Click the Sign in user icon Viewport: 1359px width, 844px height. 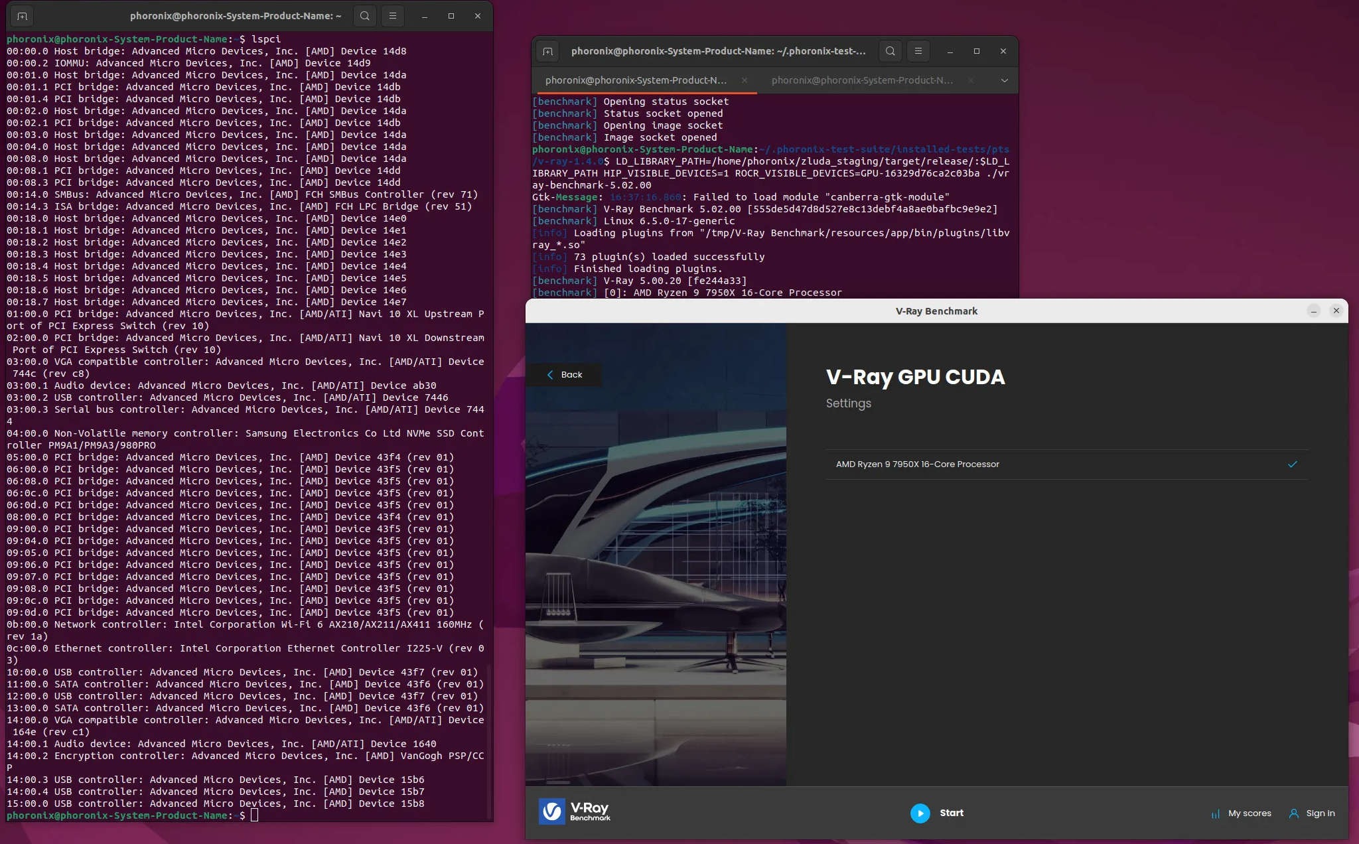[1293, 813]
